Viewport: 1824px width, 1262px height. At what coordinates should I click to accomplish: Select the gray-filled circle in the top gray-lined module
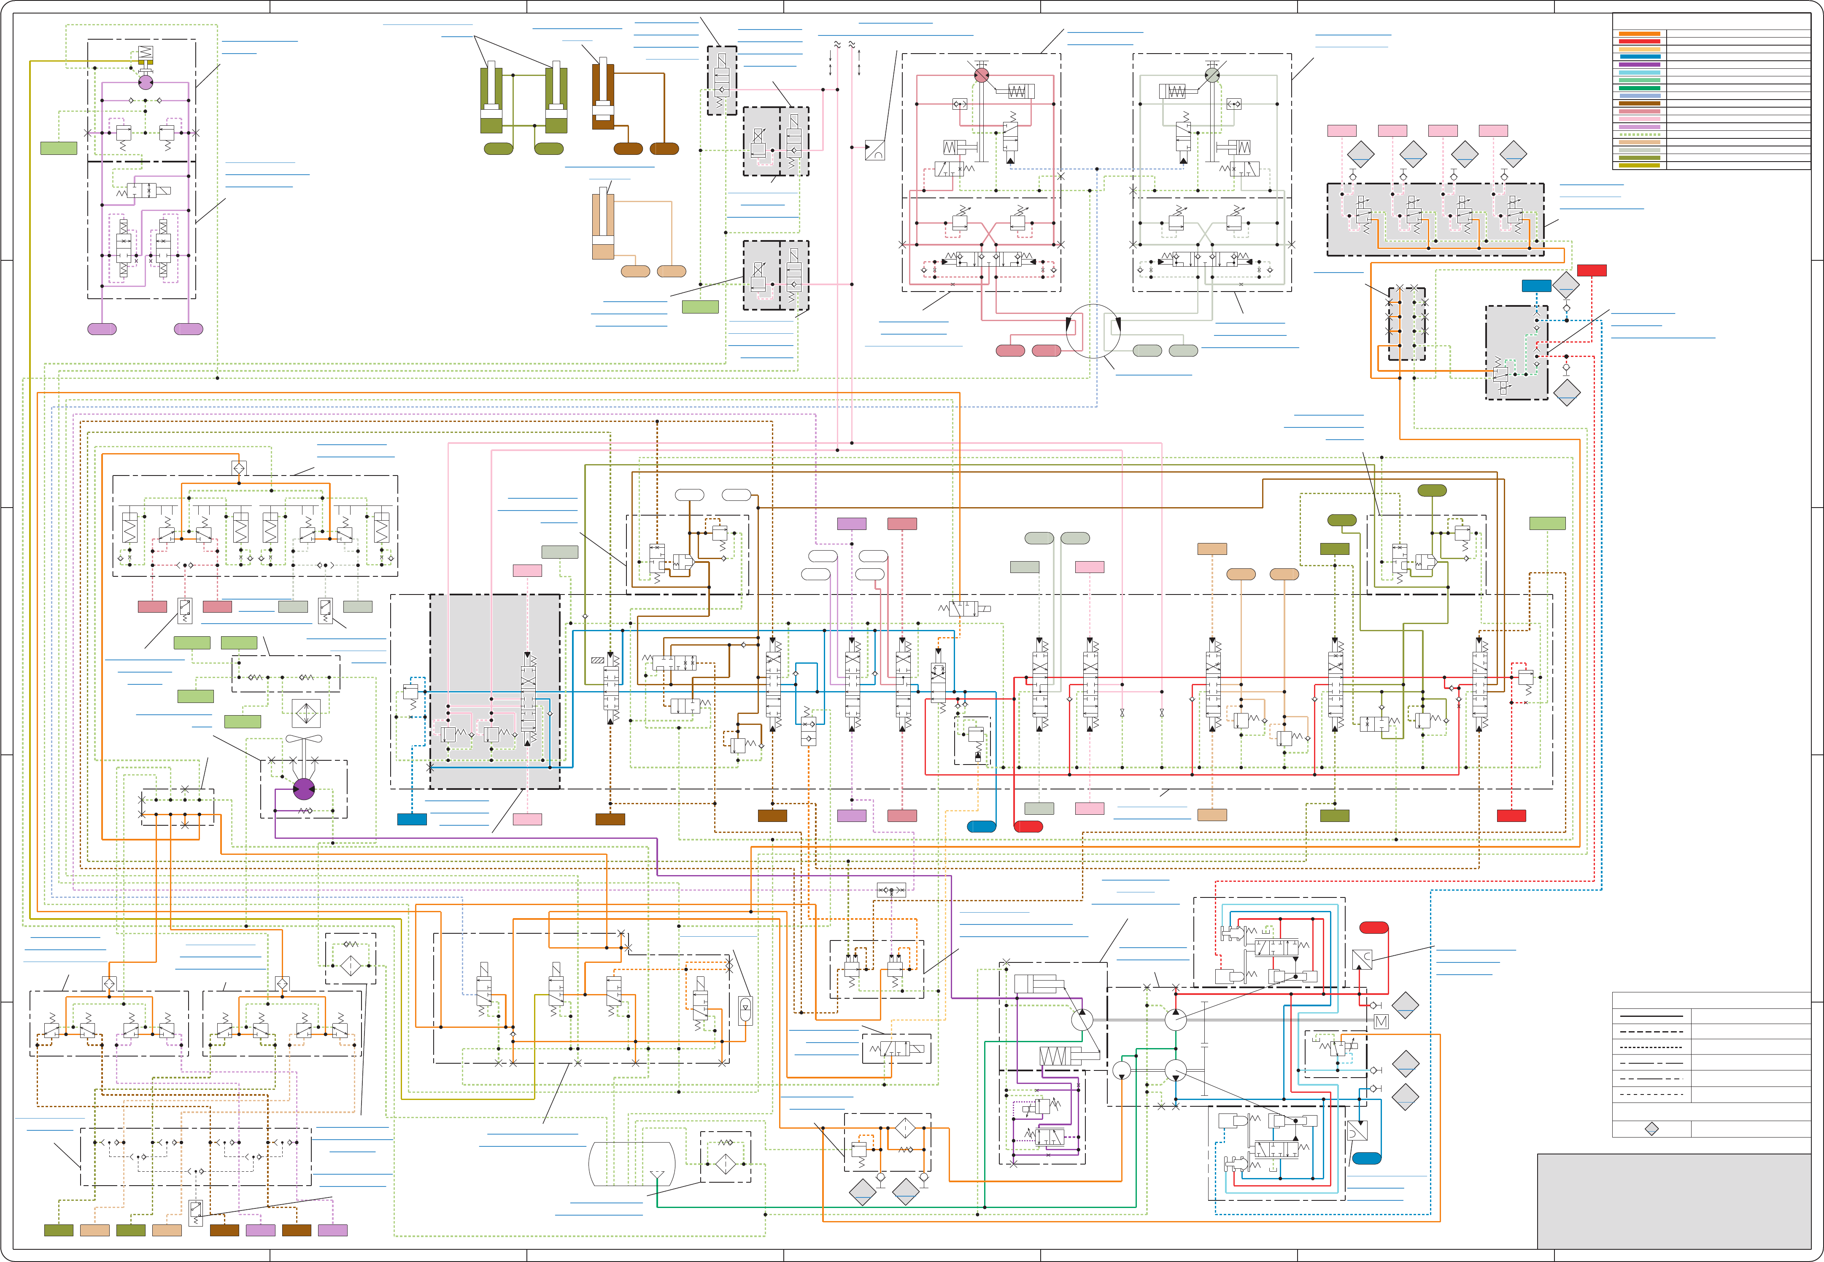coord(1212,75)
